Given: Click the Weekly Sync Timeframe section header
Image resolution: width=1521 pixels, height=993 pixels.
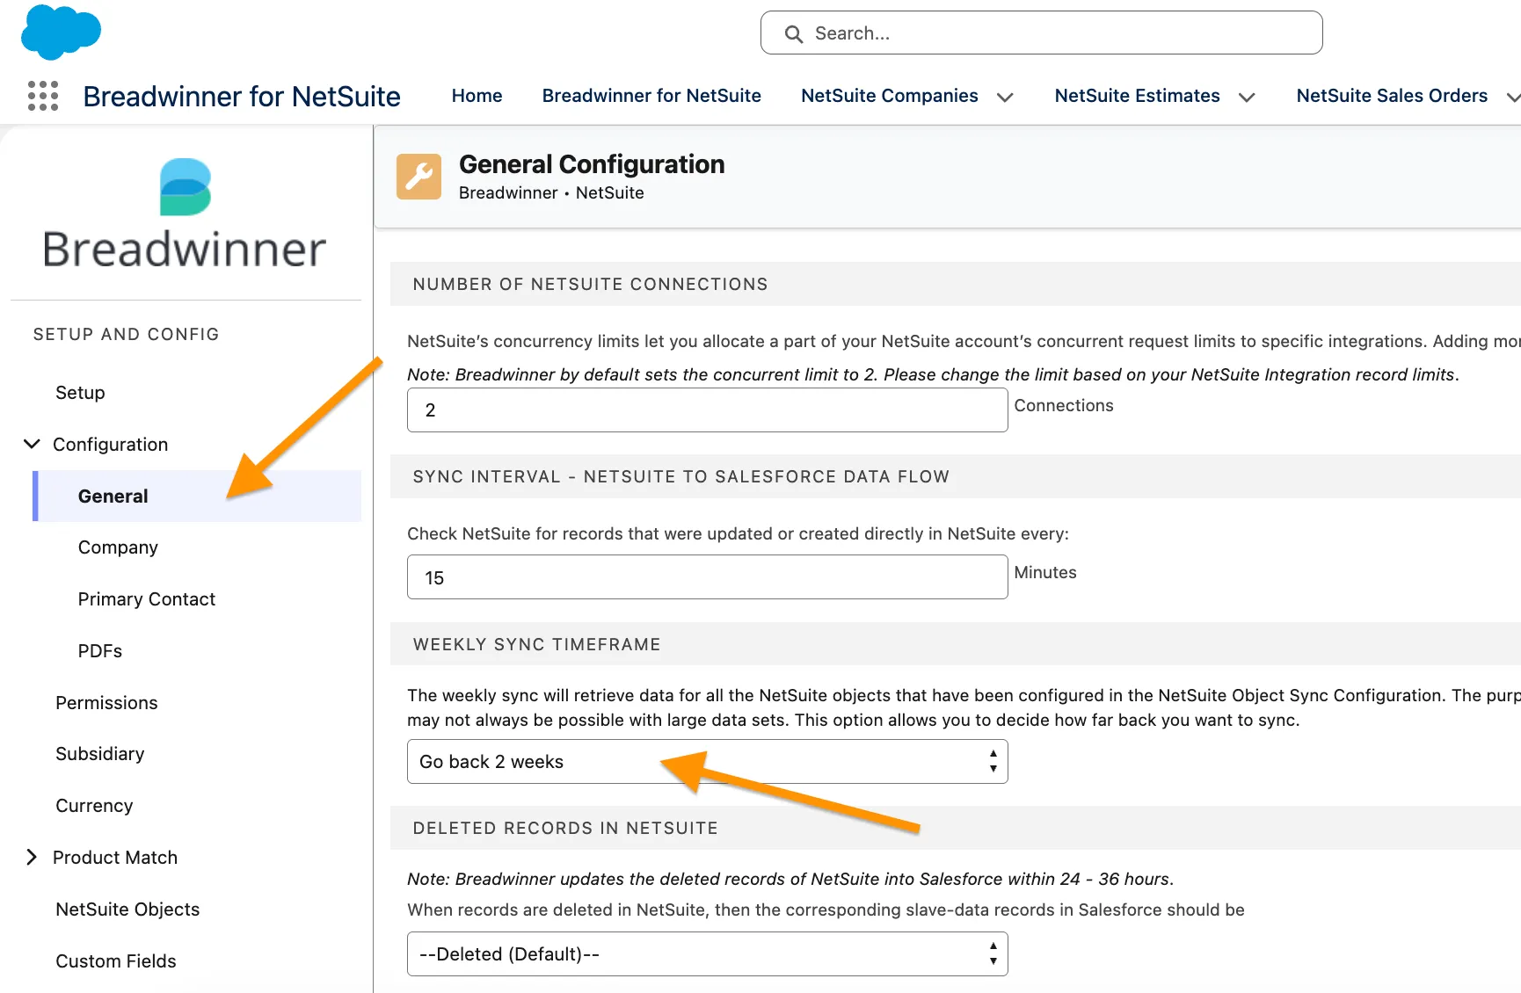Looking at the screenshot, I should pyautogui.click(x=536, y=644).
